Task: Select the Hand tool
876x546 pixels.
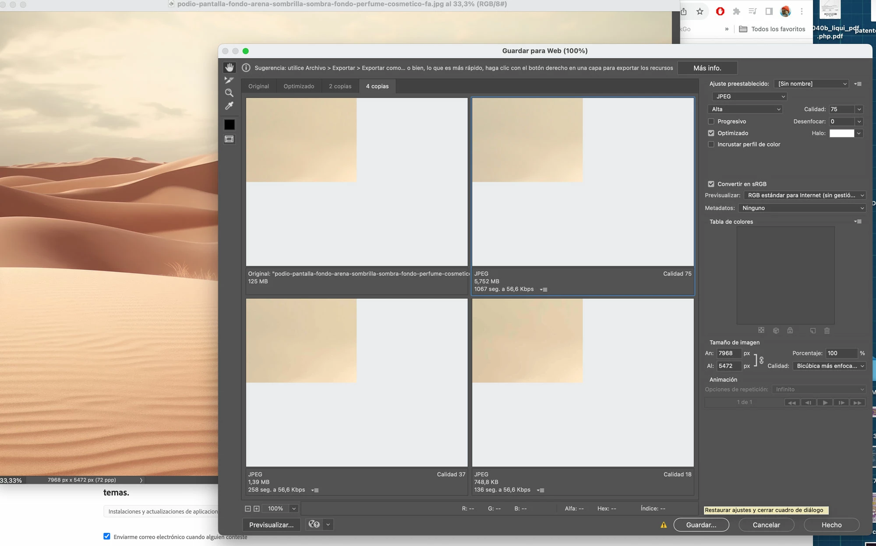Action: click(x=229, y=67)
